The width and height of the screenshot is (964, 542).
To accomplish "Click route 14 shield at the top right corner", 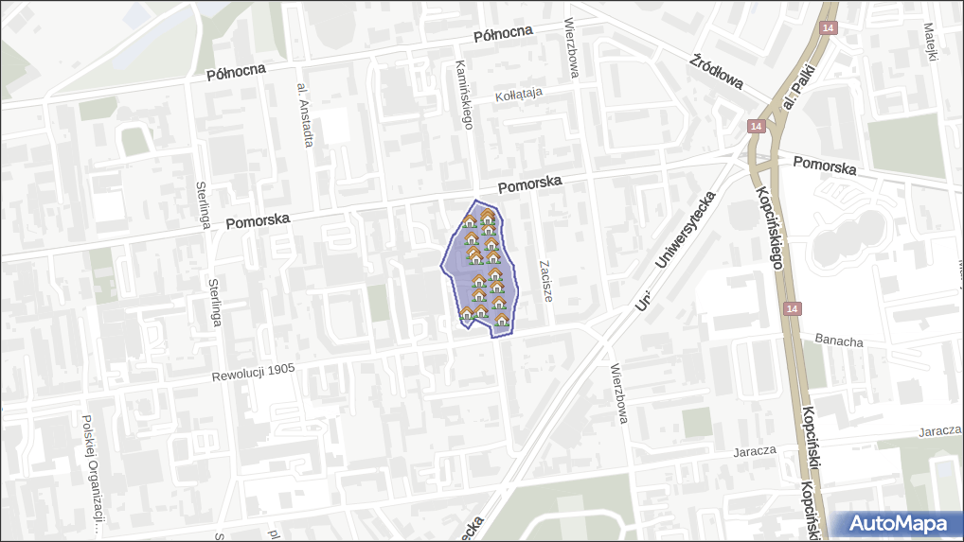I will (830, 30).
